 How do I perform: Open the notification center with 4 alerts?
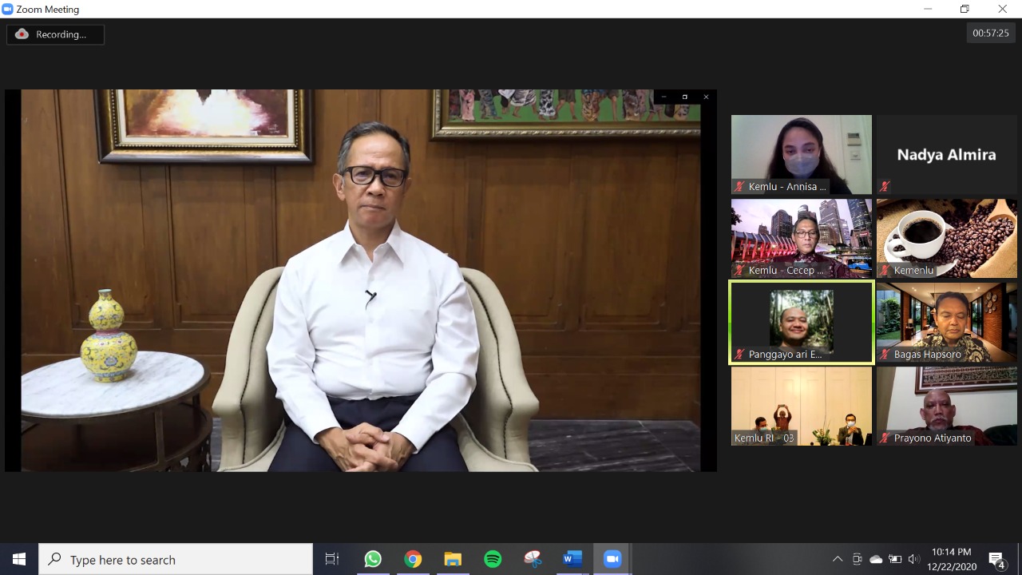click(996, 559)
